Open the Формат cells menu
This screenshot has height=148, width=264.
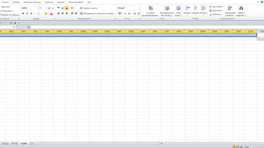[203, 11]
